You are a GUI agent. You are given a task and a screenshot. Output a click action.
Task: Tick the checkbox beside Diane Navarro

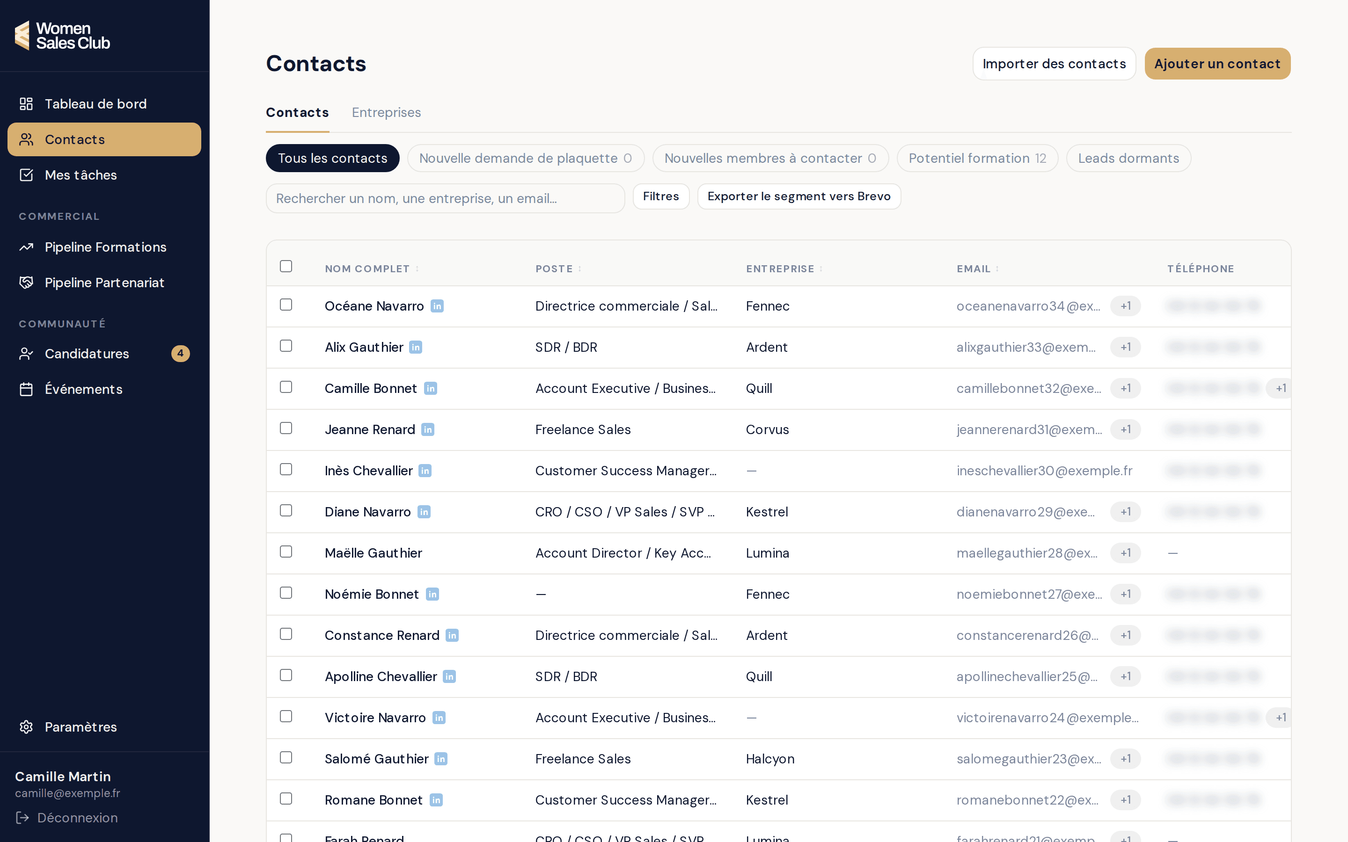286,511
